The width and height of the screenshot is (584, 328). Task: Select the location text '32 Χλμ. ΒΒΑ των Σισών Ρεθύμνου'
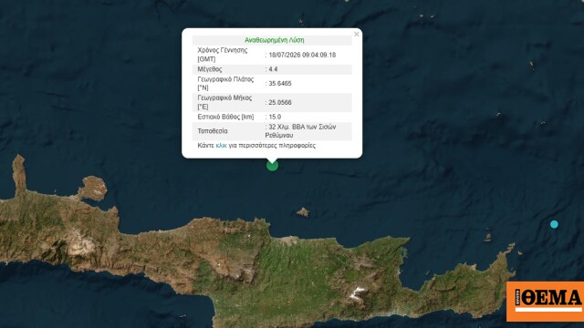(300, 131)
